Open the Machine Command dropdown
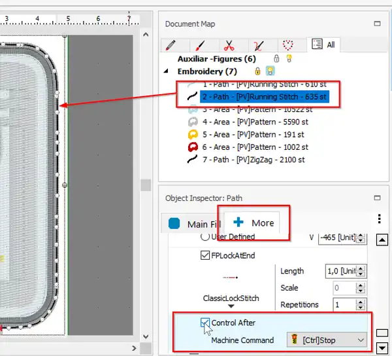The image size is (392, 356). 327,340
